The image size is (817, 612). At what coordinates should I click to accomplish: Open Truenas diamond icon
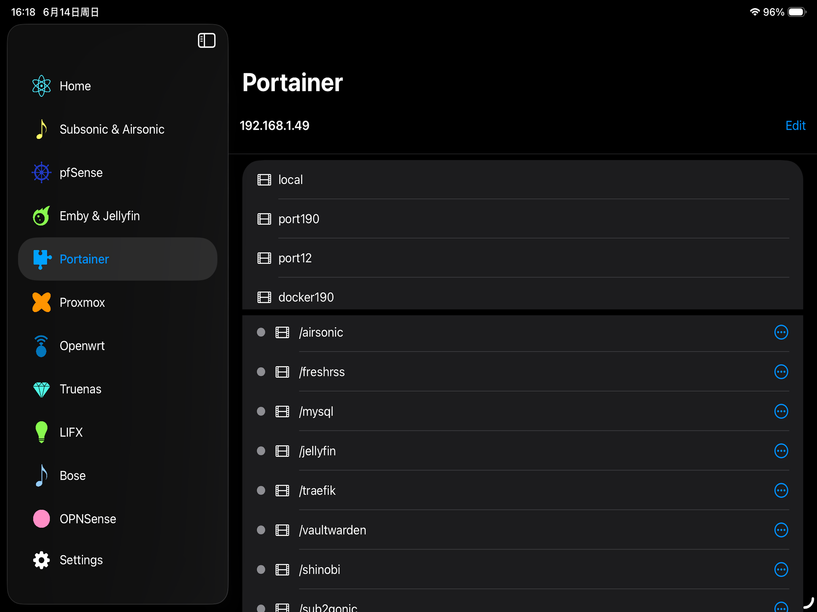pyautogui.click(x=41, y=390)
